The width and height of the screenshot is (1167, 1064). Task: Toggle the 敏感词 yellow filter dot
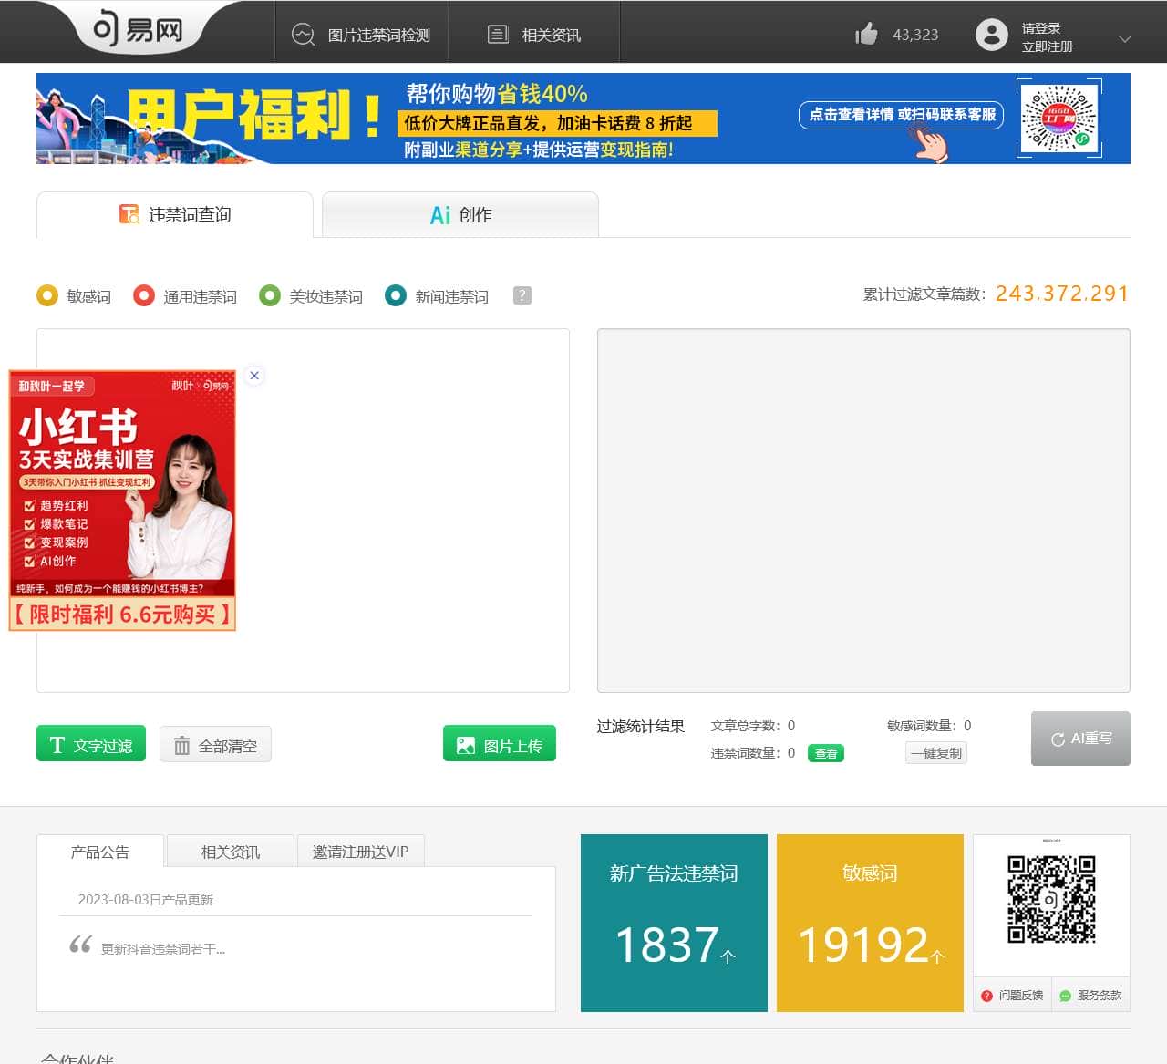pos(47,295)
